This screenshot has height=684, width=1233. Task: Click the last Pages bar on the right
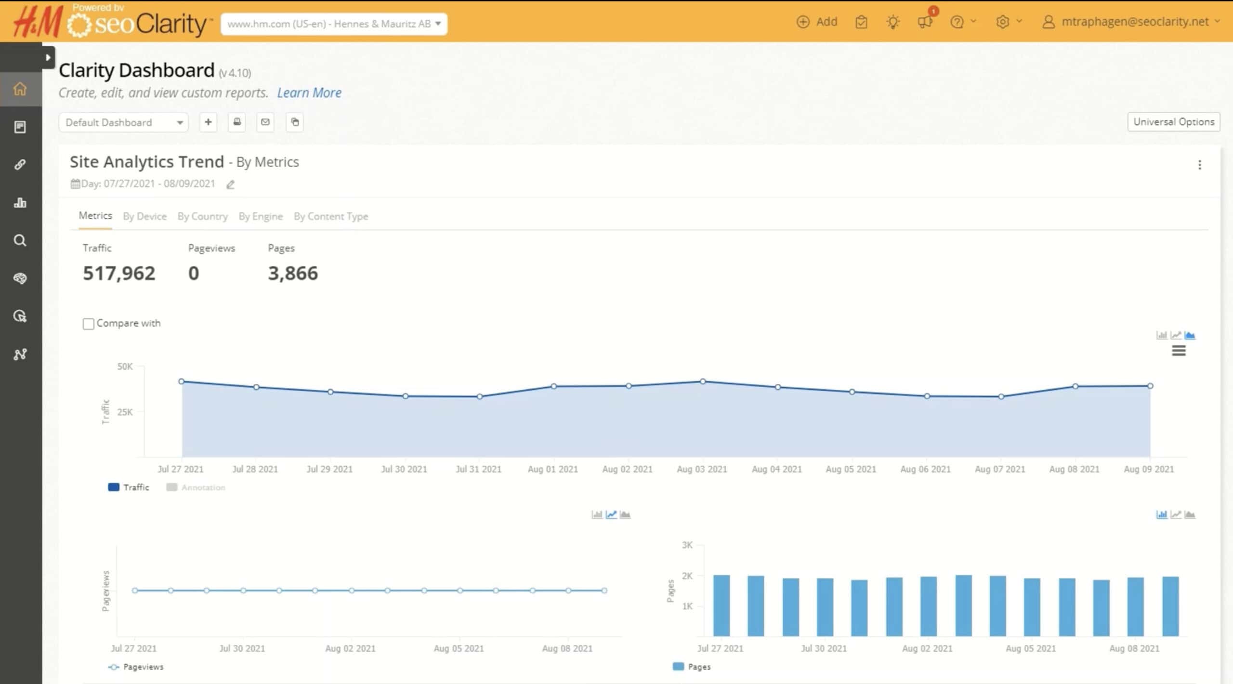point(1170,606)
